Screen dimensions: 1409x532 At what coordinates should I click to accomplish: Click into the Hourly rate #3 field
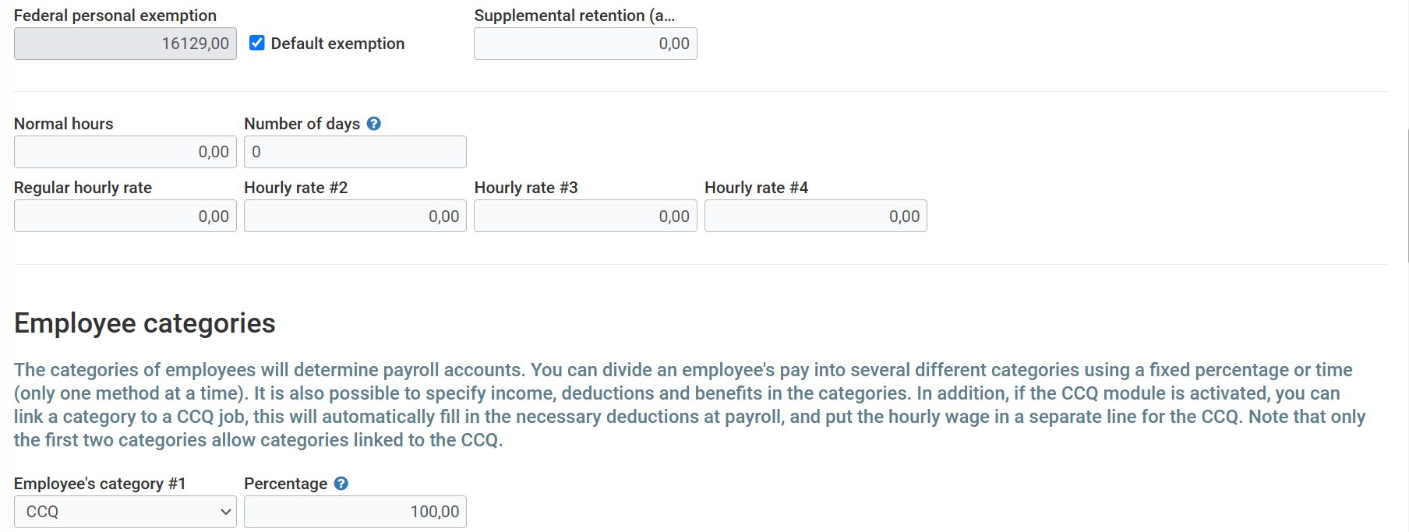pos(585,217)
